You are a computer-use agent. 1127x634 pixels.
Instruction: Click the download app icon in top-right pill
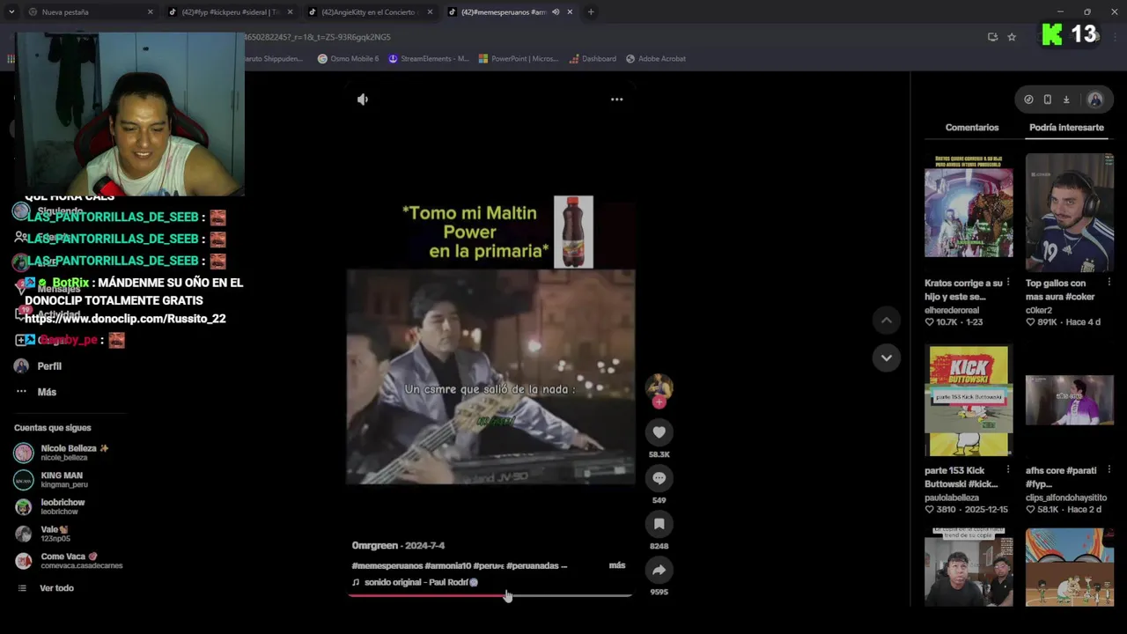coord(1065,100)
